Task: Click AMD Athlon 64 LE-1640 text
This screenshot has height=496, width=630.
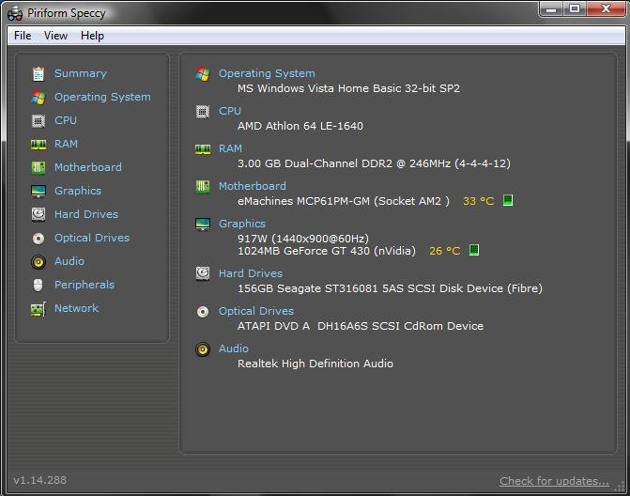Action: tap(300, 126)
